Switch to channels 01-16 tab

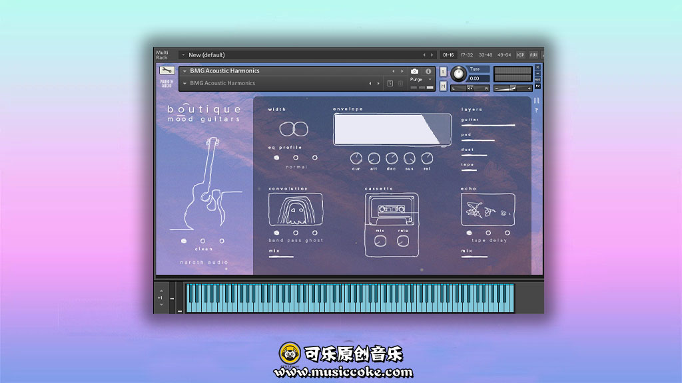[448, 55]
